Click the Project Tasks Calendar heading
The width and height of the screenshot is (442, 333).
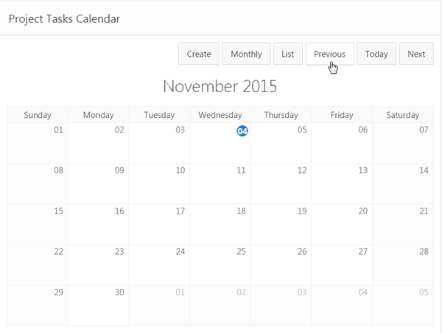coord(64,18)
